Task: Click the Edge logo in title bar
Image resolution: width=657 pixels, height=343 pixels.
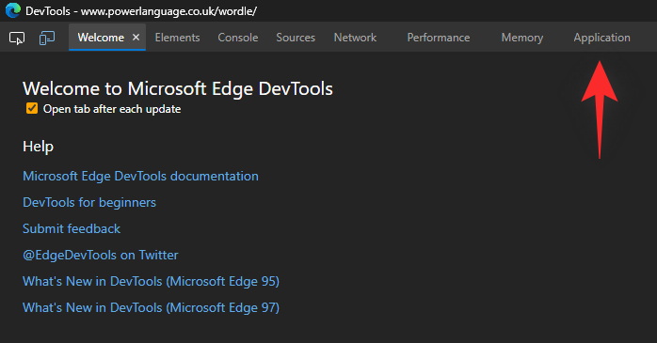Action: click(x=12, y=10)
